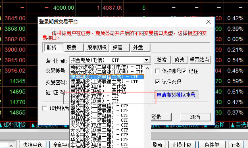Close the 登录期货交易平台 dialog
The height and width of the screenshot is (148, 248).
[208, 22]
